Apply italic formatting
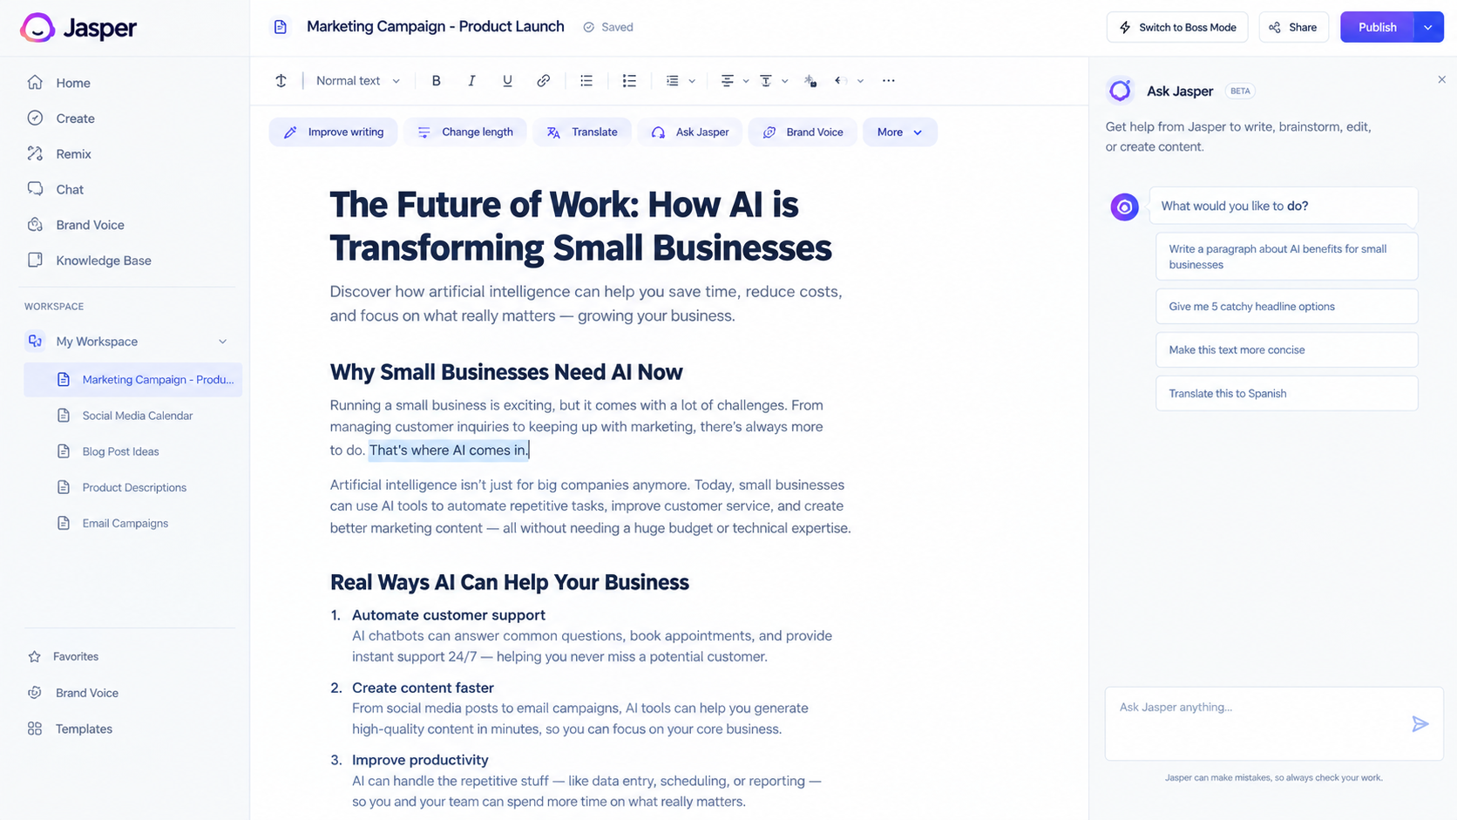1457x820 pixels. pyautogui.click(x=471, y=81)
